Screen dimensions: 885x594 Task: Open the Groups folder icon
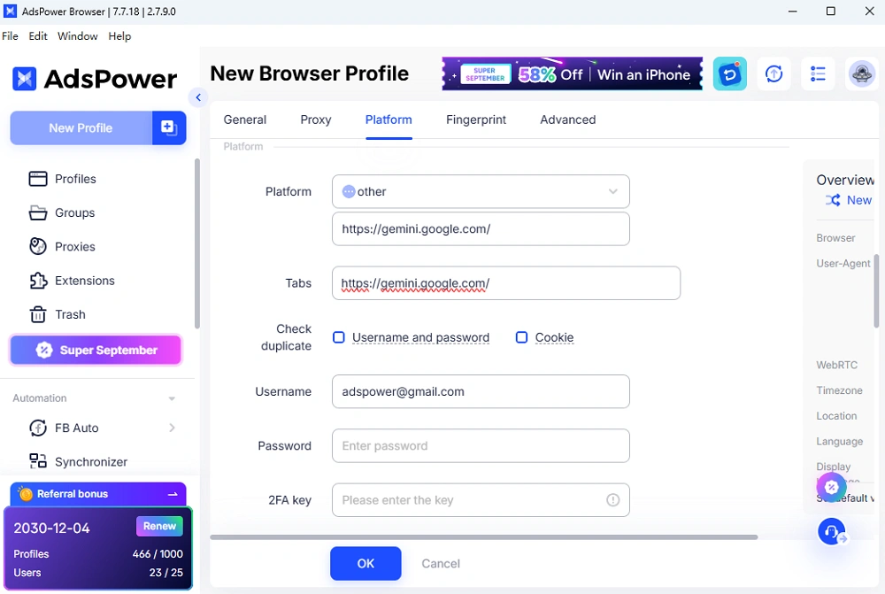pos(38,212)
